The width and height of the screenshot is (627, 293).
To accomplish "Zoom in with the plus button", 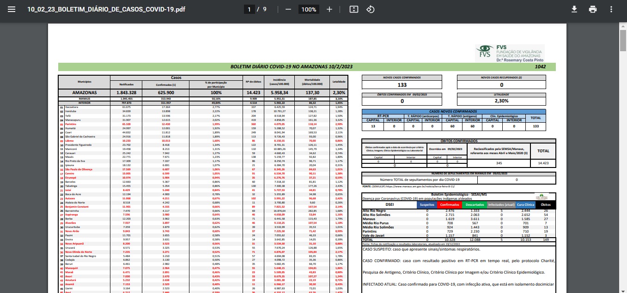I will coord(329,9).
